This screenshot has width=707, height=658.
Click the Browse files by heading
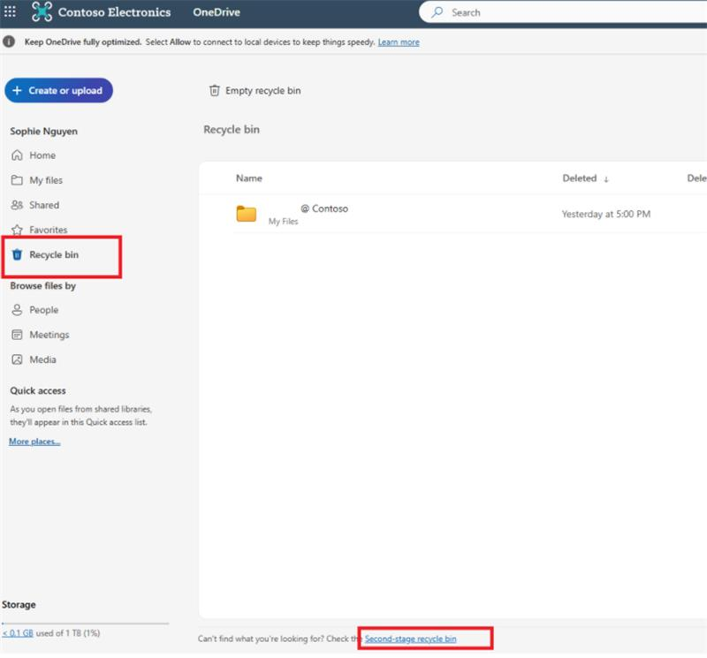[42, 286]
